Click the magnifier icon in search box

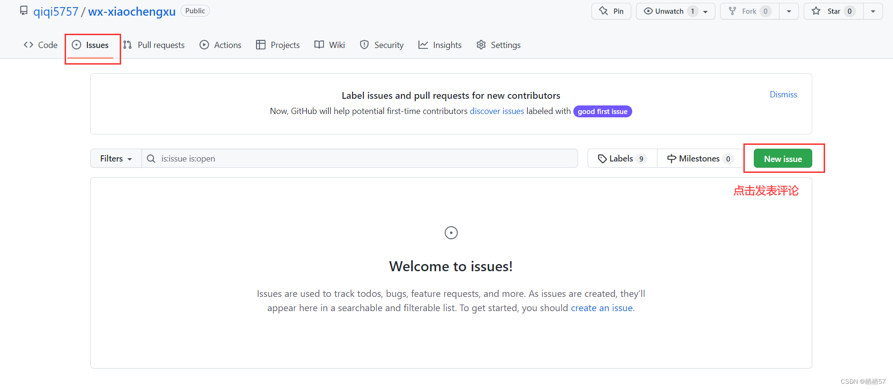tap(151, 159)
